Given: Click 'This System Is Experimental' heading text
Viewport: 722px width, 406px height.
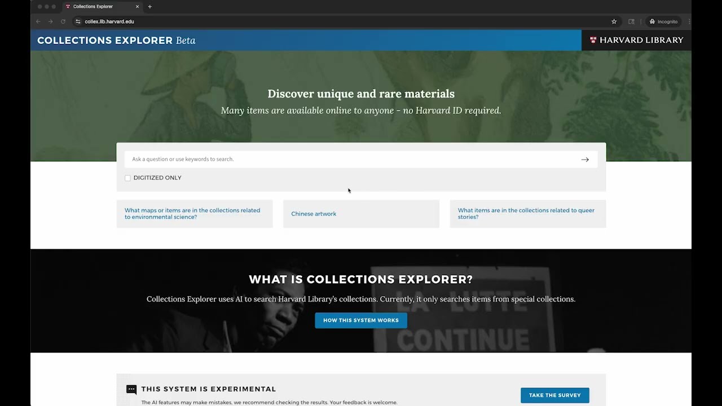Looking at the screenshot, I should tap(209, 389).
